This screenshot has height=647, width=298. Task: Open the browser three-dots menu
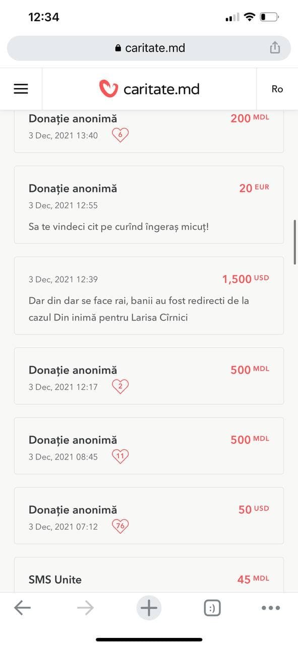271,608
